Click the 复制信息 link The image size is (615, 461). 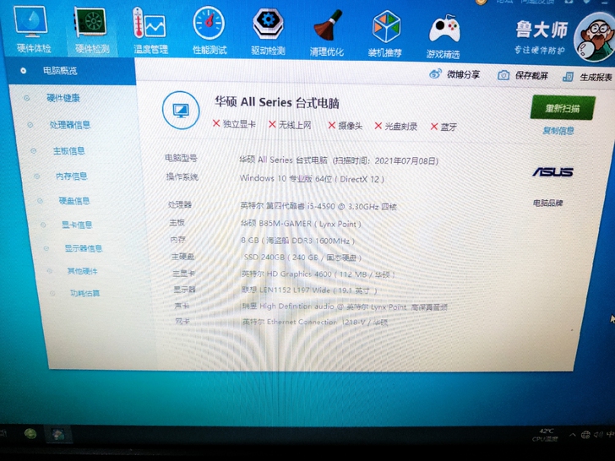click(558, 131)
